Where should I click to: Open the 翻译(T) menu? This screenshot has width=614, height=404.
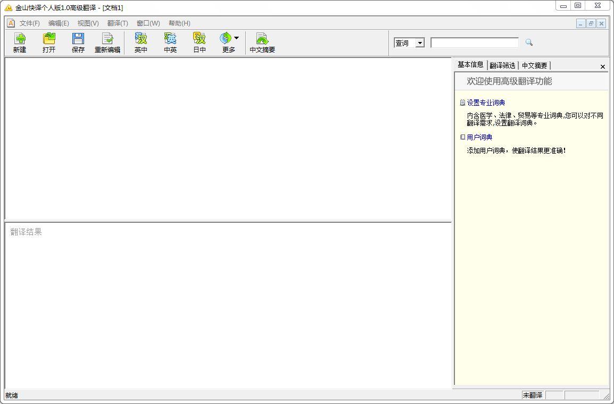tap(118, 23)
